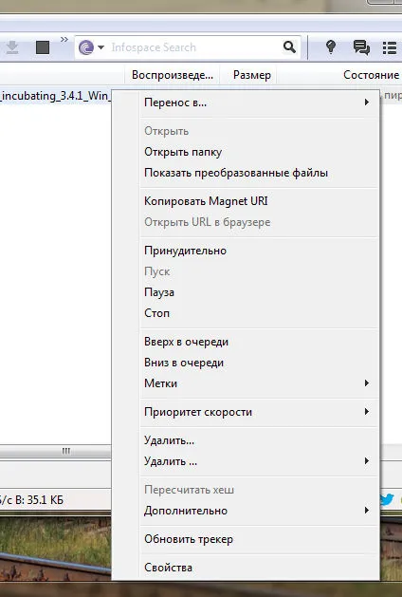402x597 pixels.
Task: Click the Twitter bird icon in status bar
Action: tap(387, 499)
